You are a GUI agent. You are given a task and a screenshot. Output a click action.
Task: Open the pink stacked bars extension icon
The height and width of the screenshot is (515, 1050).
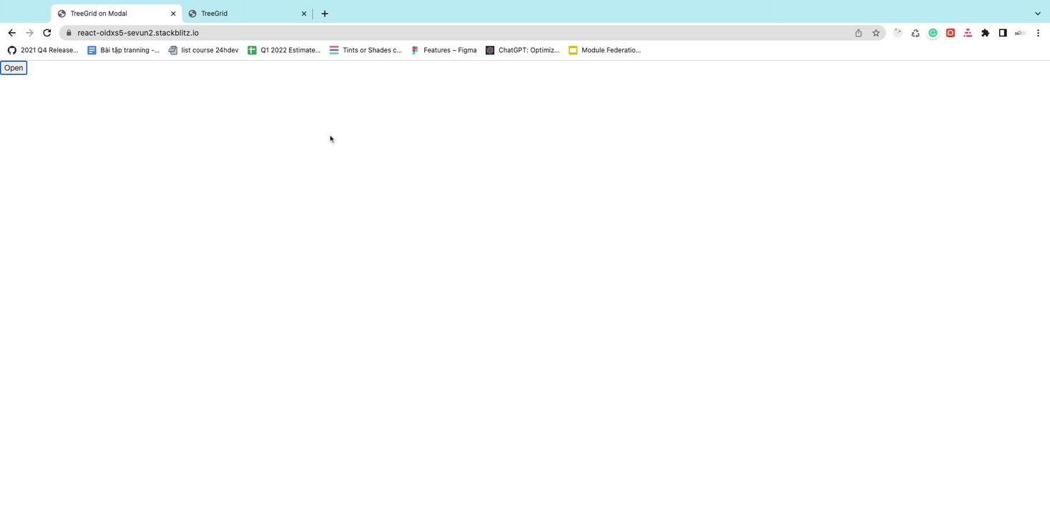pyautogui.click(x=968, y=33)
